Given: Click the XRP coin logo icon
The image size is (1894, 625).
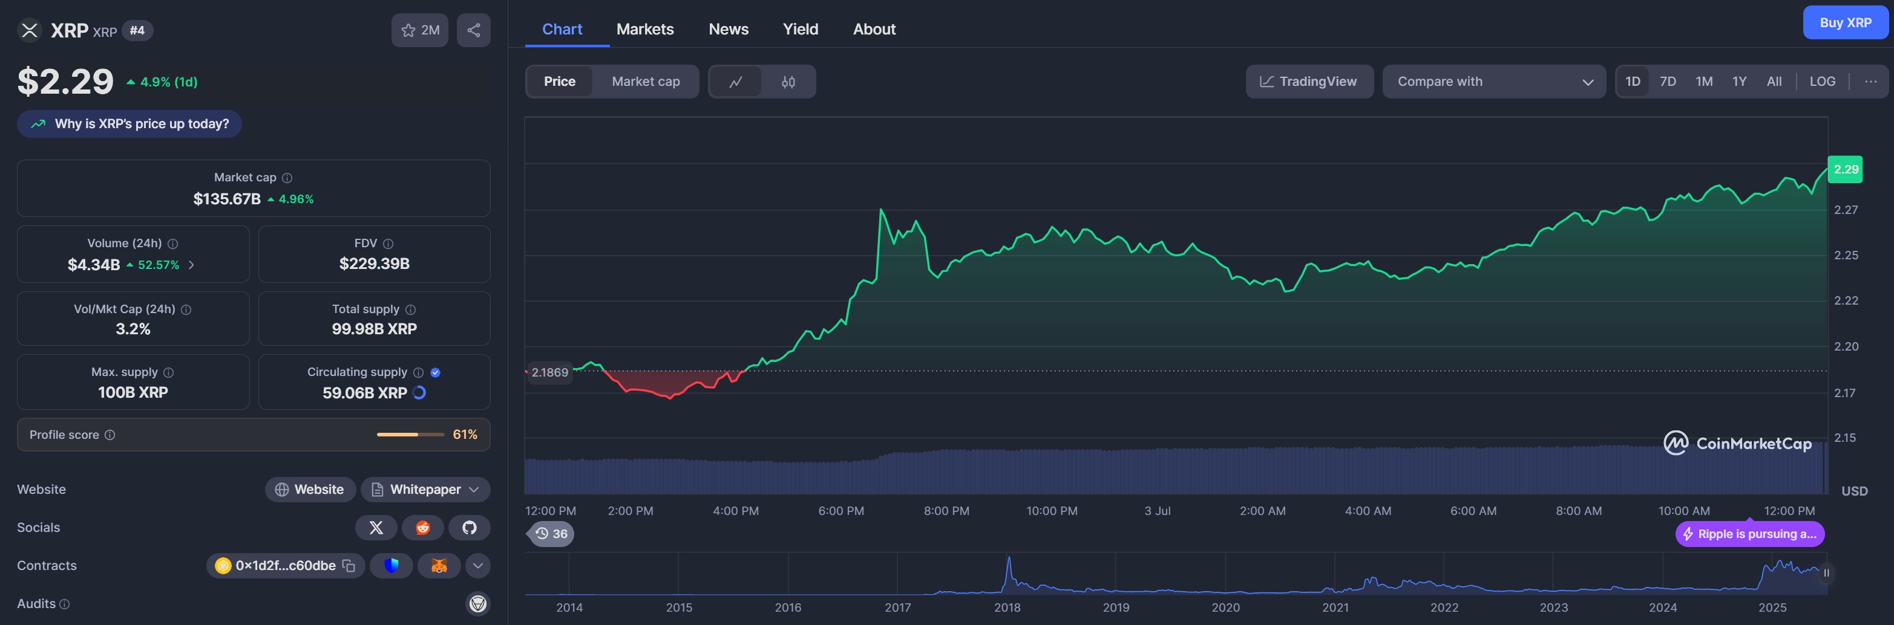Looking at the screenshot, I should (x=30, y=30).
